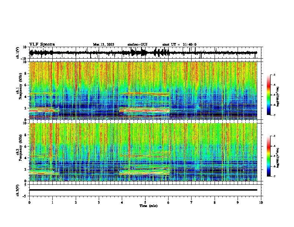Click the 6 kHz tick on ch.2 spectrogram
Viewport: 294px width, 227px height.
(26, 147)
